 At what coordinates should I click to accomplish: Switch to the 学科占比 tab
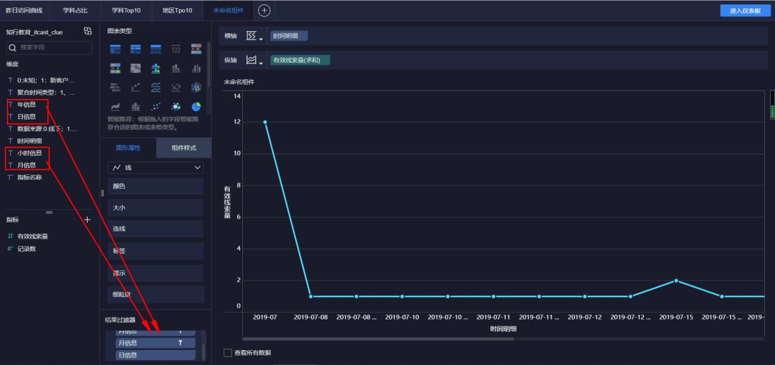(x=76, y=11)
